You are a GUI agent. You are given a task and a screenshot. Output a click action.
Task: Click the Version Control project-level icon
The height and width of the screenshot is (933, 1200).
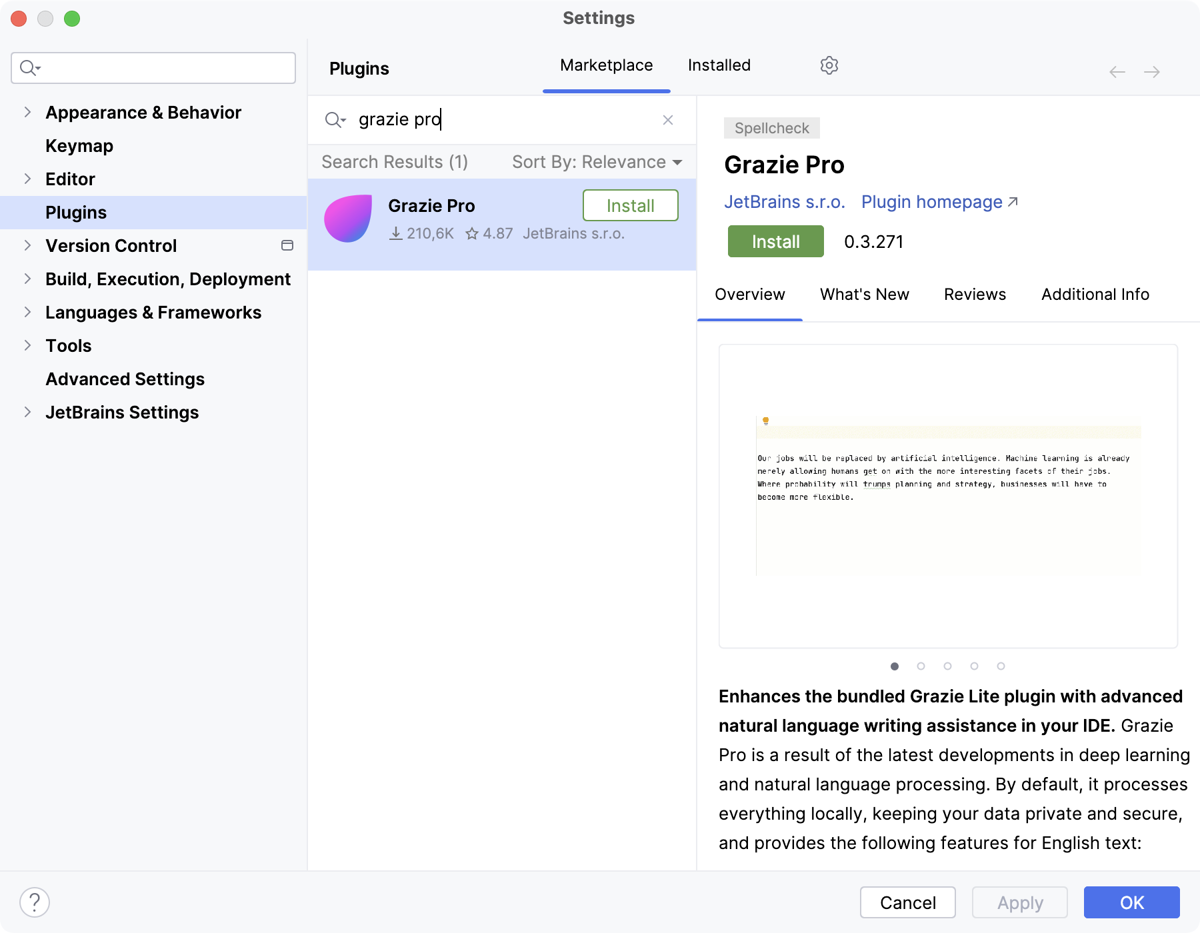[287, 245]
